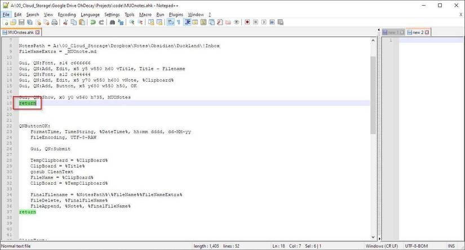Switch to the new 1 tab
This screenshot has width=465, height=250.
393,32
